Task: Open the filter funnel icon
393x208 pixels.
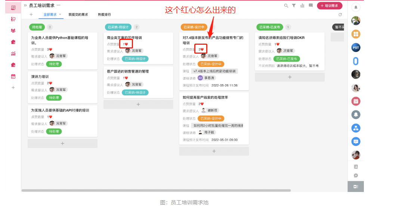Action: click(x=294, y=6)
